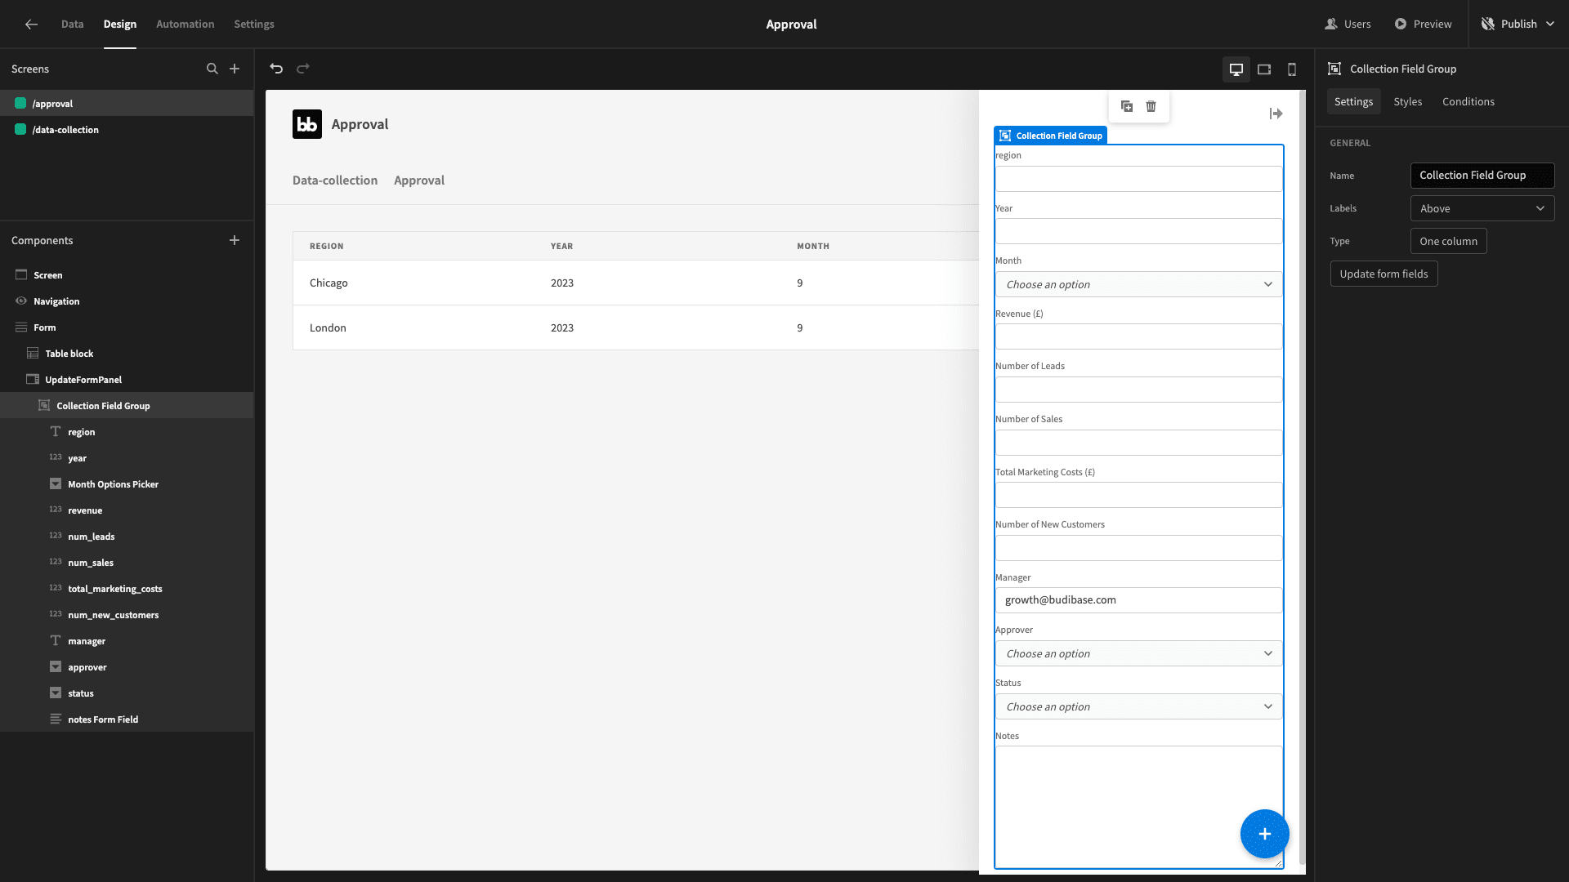Open the Labels Above dropdown

[1482, 208]
